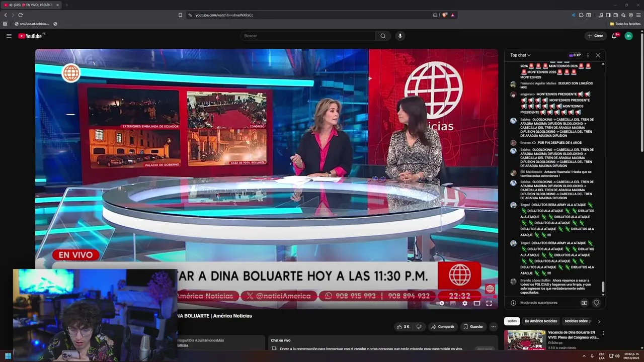Click the live chat scrollbar
Image resolution: width=644 pixels, height=362 pixels.
point(603,288)
